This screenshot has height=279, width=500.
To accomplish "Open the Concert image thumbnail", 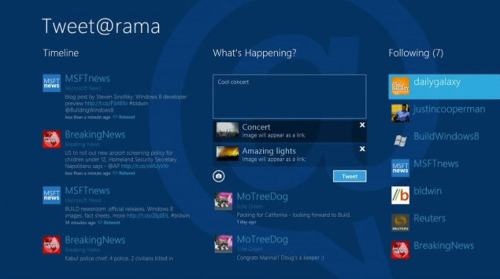I will click(x=228, y=130).
